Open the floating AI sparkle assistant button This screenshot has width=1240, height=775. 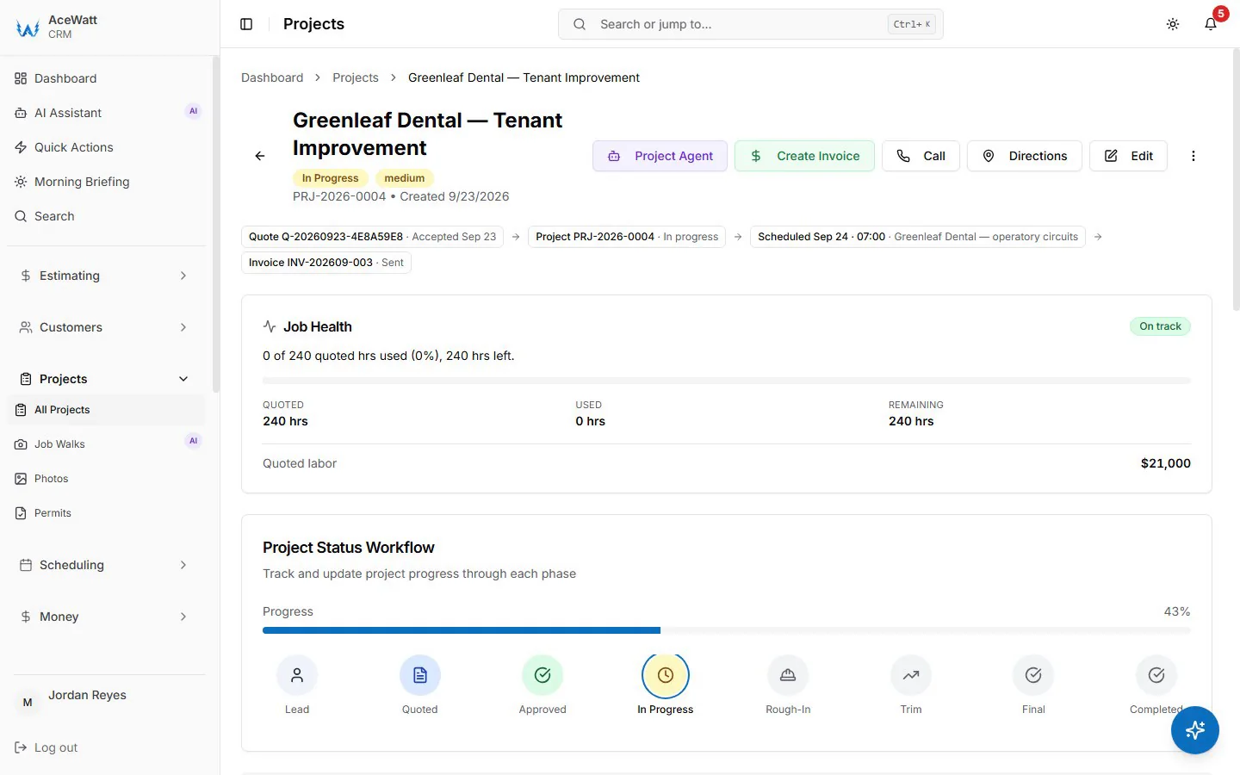1195,730
